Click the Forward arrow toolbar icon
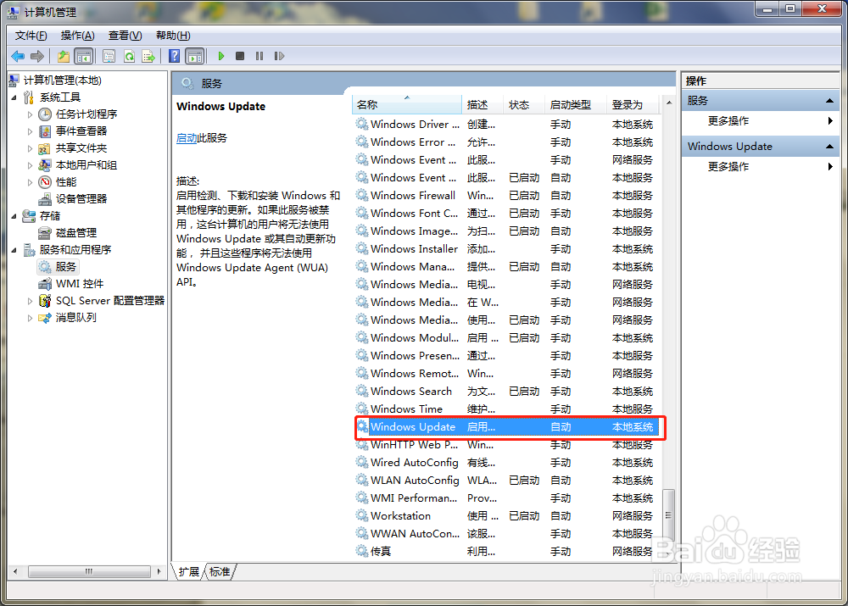The image size is (848, 606). [37, 56]
